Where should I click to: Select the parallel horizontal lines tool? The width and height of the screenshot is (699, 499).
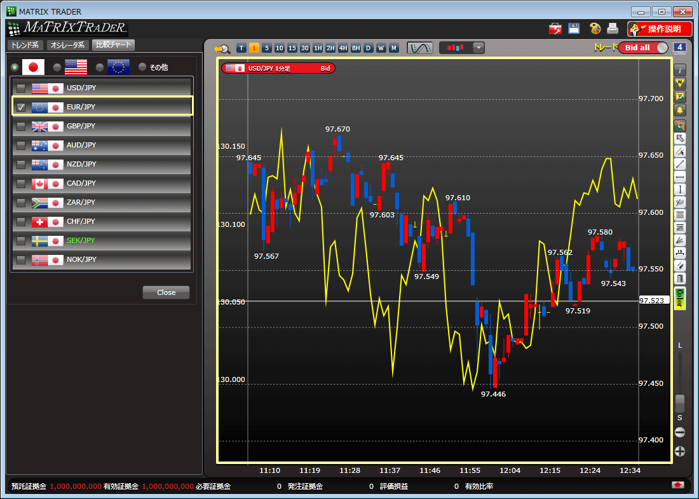(x=679, y=215)
